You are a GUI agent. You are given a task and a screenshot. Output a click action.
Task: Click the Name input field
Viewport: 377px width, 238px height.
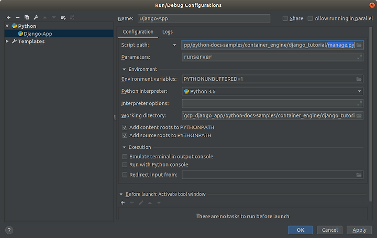(204, 18)
